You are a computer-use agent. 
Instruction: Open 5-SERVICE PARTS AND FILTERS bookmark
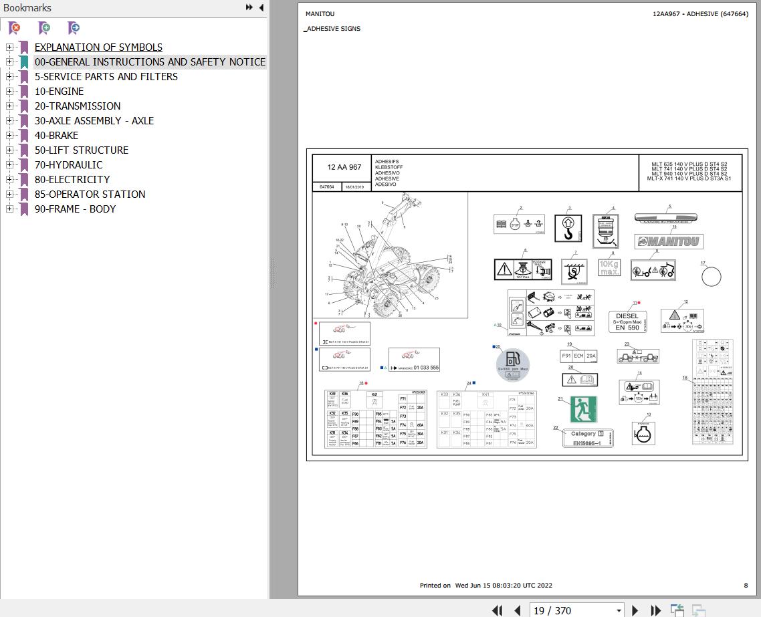click(106, 77)
